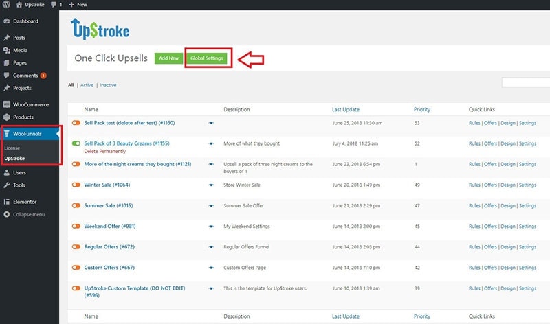Open the comments bubble in admin bar
Viewport: 550px width, 324px height.
coord(56,5)
